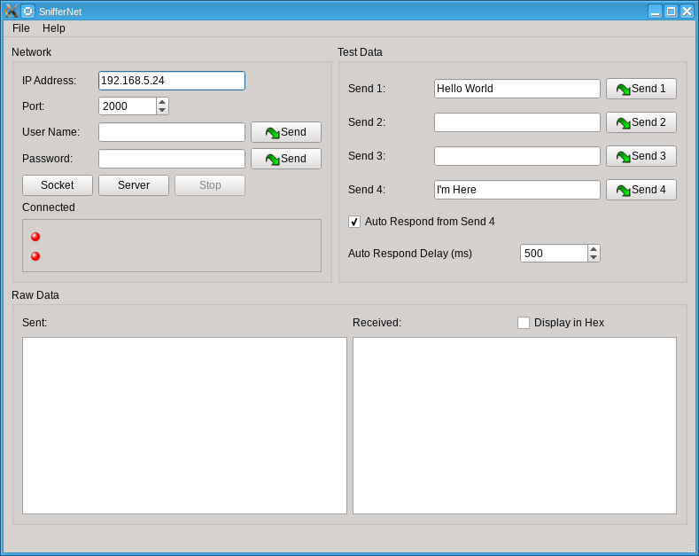Image resolution: width=699 pixels, height=556 pixels.
Task: Uncheck Auto Respond from Send 4
Action: (354, 222)
